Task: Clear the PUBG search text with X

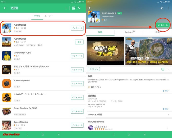Action: click(66, 8)
